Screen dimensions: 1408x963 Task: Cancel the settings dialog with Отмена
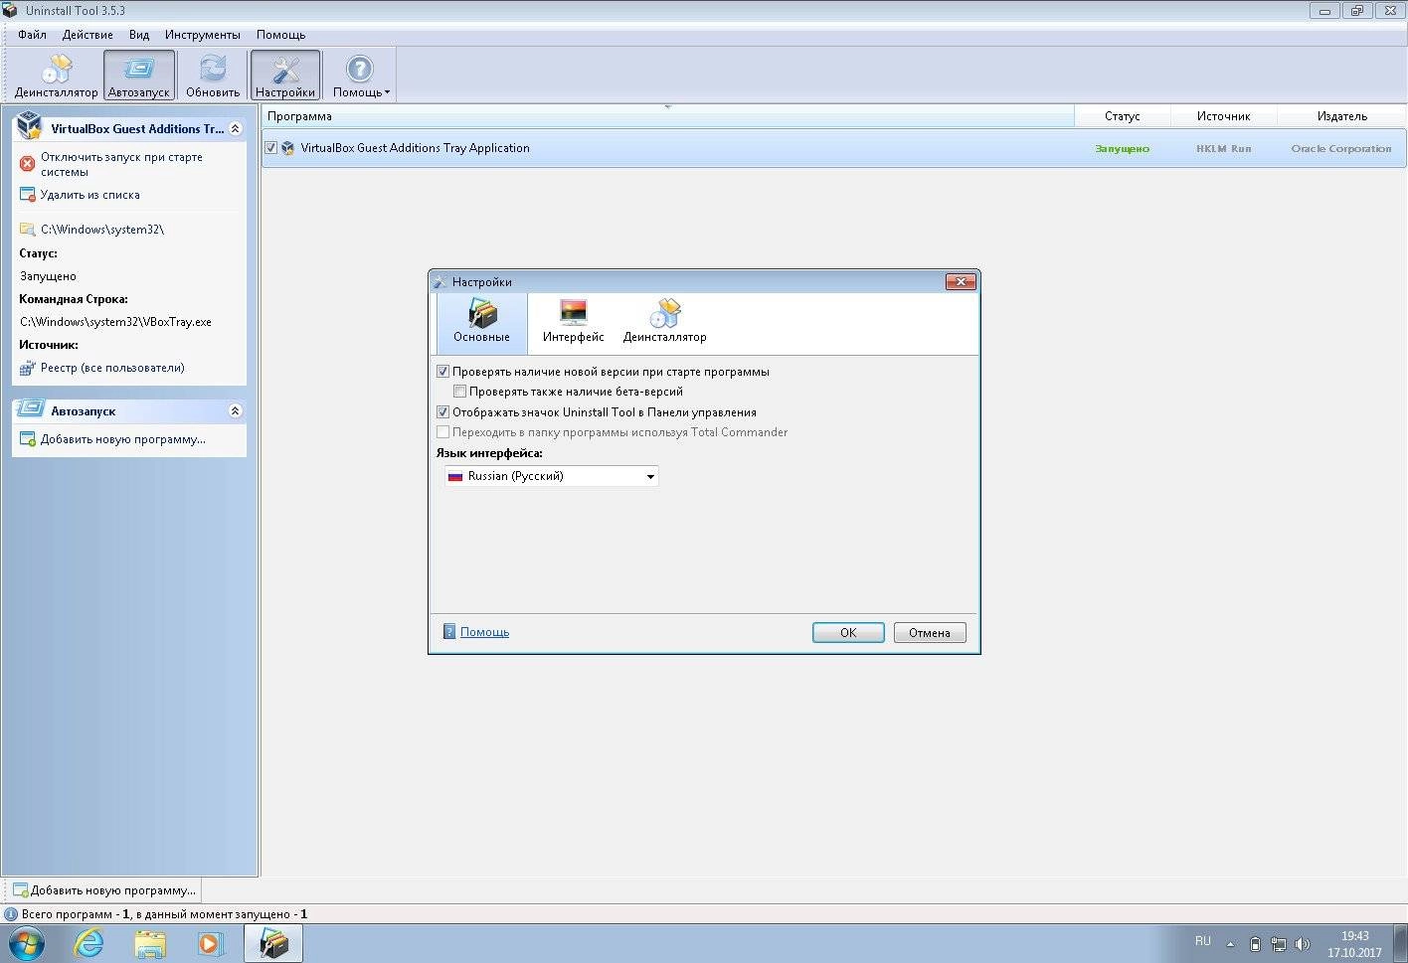click(x=930, y=633)
